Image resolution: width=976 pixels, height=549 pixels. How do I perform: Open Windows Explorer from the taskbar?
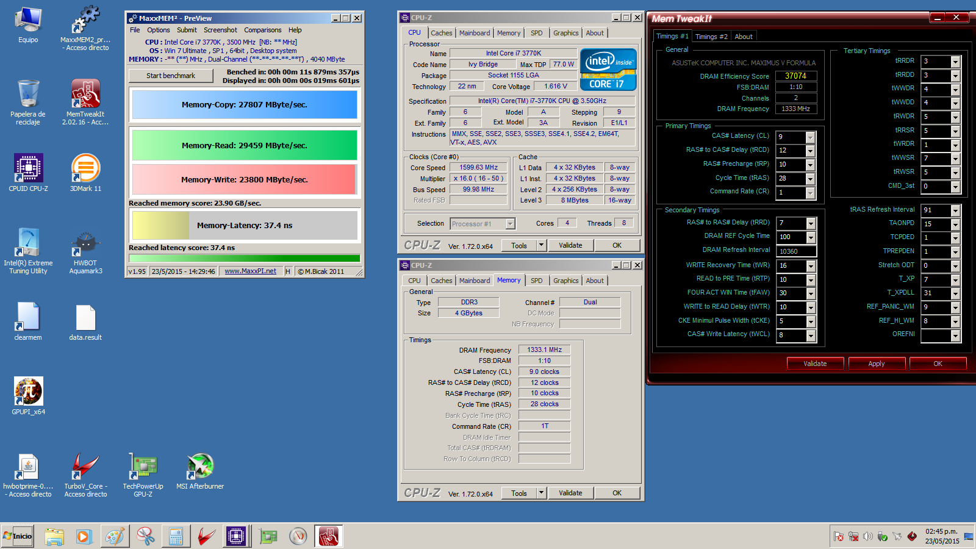click(x=54, y=536)
